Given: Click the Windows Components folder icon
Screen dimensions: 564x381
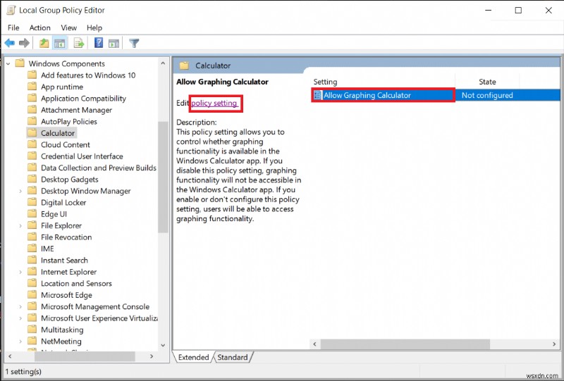Looking at the screenshot, I should (20, 63).
